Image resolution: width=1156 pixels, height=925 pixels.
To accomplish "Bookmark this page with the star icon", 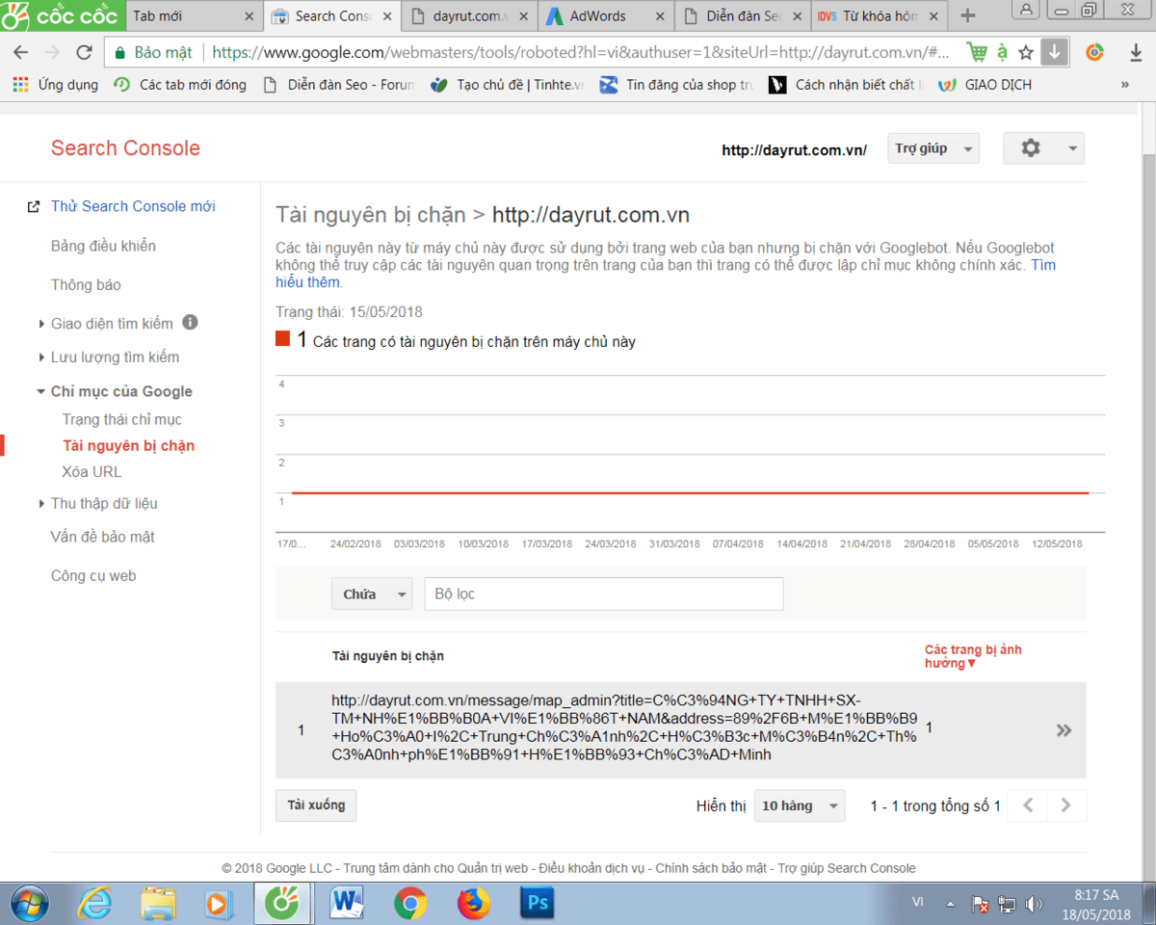I will [1027, 52].
